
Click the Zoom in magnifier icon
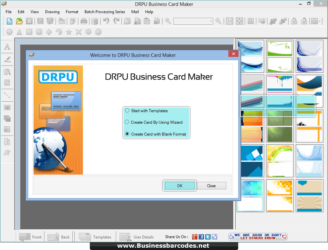coord(168,21)
